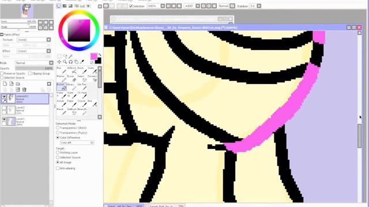Select the AirBrush tool
The width and height of the screenshot is (369, 207).
pyautogui.click(x=71, y=70)
